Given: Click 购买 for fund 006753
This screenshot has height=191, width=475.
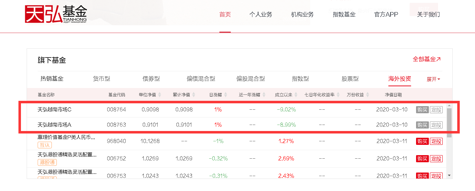Looking at the screenshot, I should [x=422, y=176].
